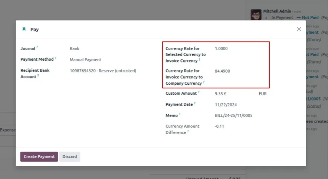This screenshot has width=328, height=179.
Task: Click the Currency Amount Difference value -0.11
Action: tap(219, 126)
